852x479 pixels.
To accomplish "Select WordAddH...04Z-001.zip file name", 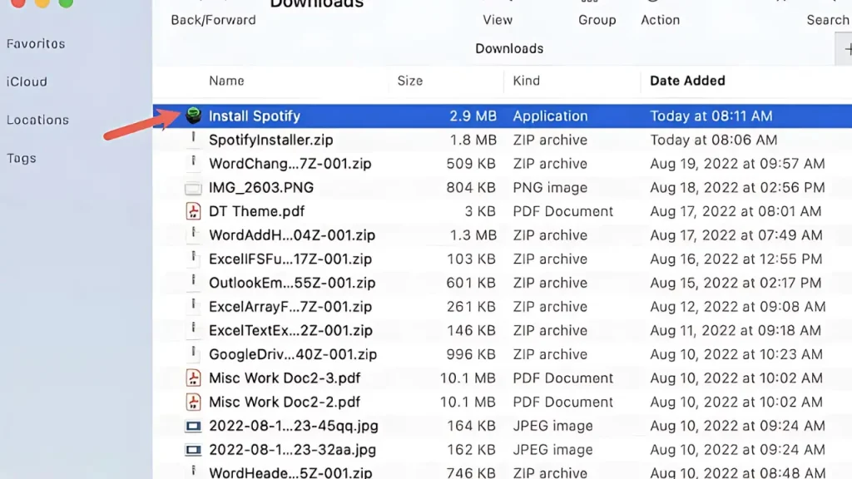I will [292, 235].
